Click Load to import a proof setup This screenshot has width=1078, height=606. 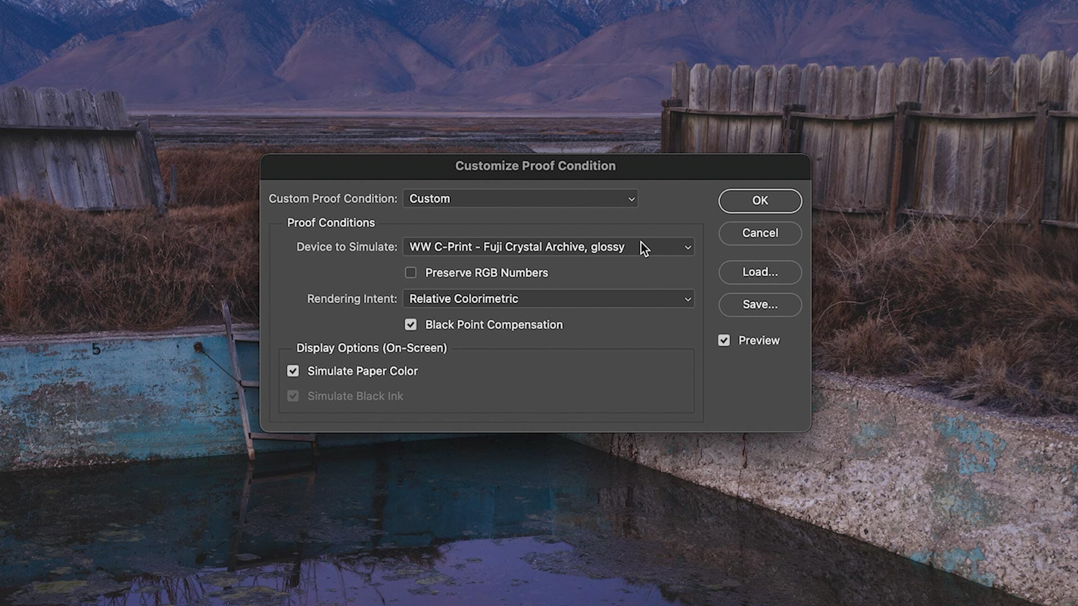click(760, 272)
